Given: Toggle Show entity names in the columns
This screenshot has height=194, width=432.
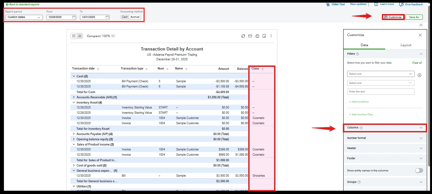Looking at the screenshot, I should [419, 170].
